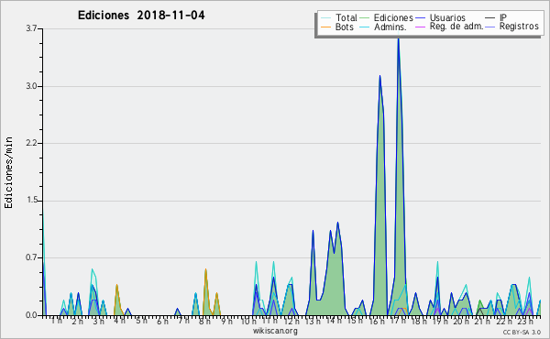Click the y-axis label 'Ediciones/min'
Screen dimensions: 550x339
tap(8, 172)
